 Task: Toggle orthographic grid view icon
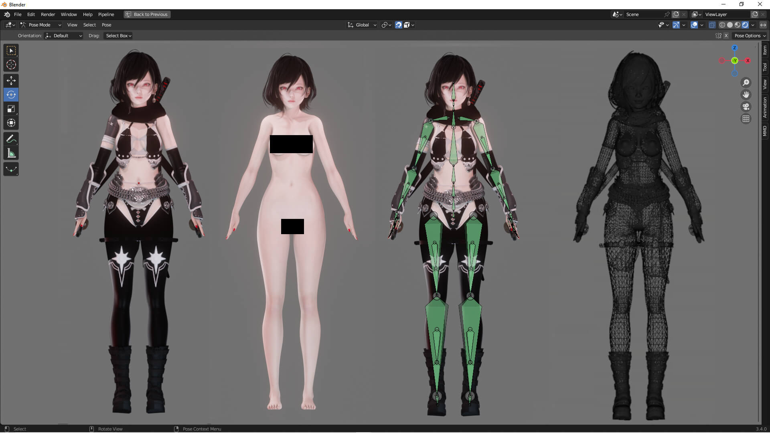pos(746,119)
